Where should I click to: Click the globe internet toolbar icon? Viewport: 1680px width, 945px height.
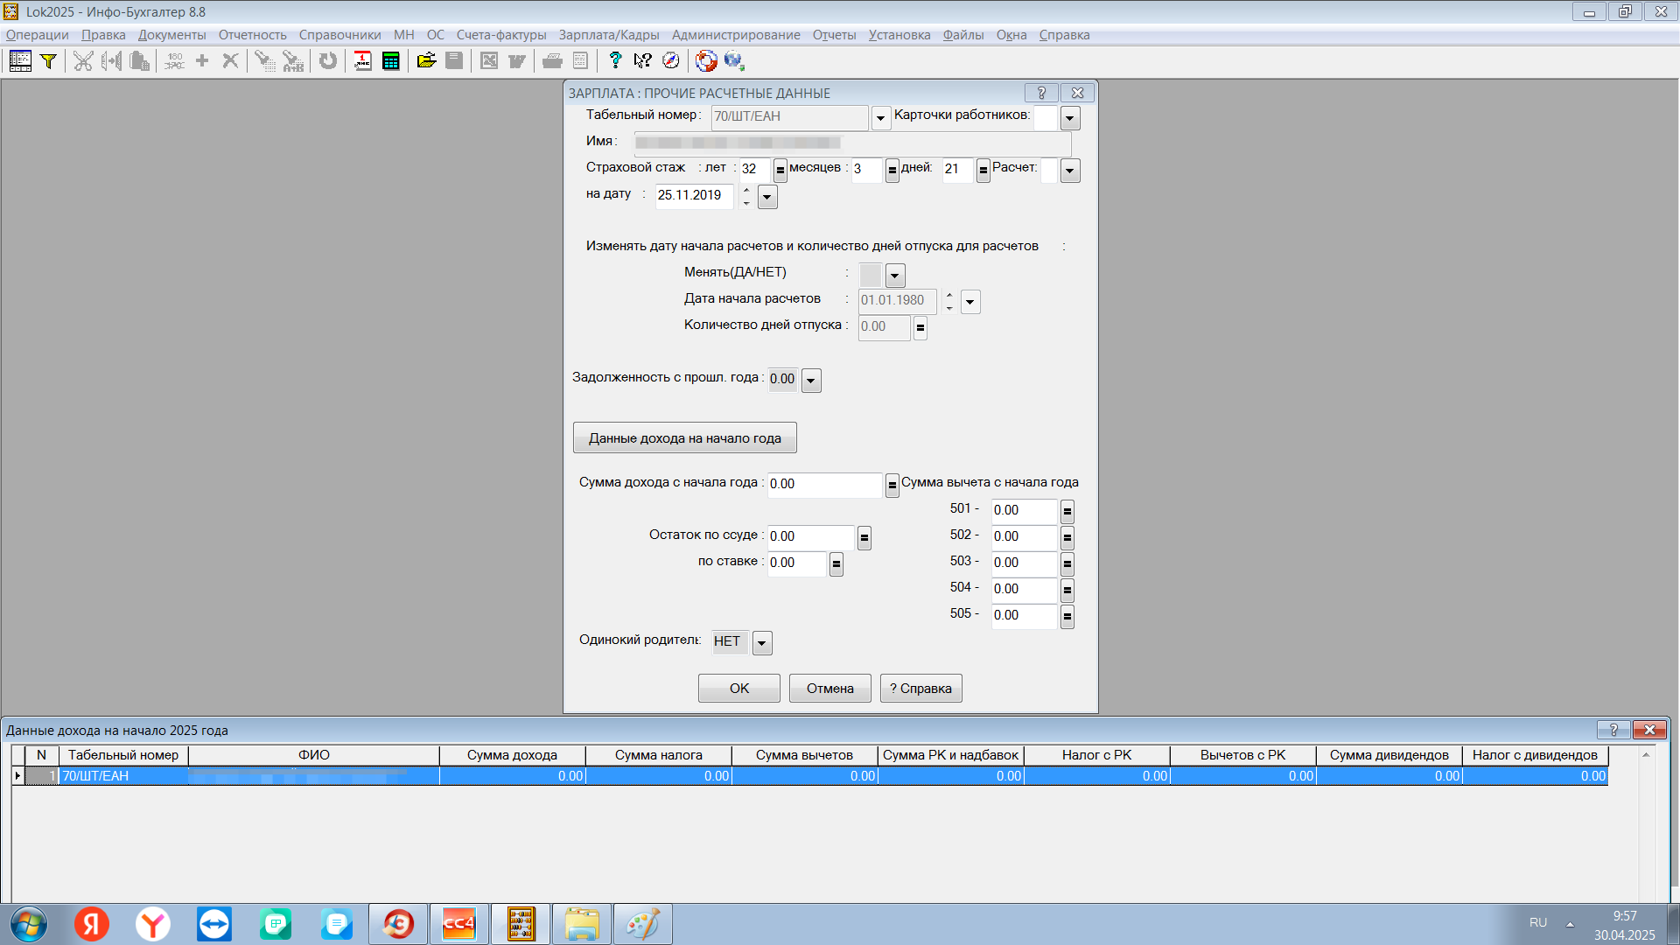[733, 61]
